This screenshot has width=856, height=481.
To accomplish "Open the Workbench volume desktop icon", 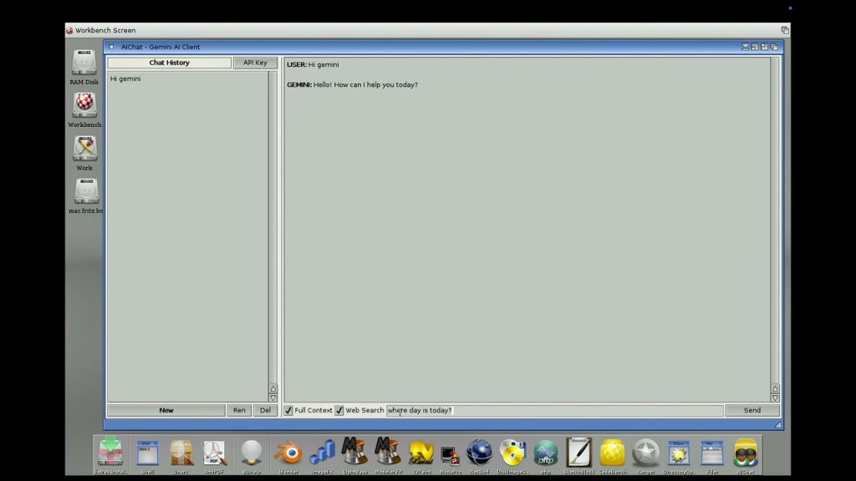I will tap(84, 106).
